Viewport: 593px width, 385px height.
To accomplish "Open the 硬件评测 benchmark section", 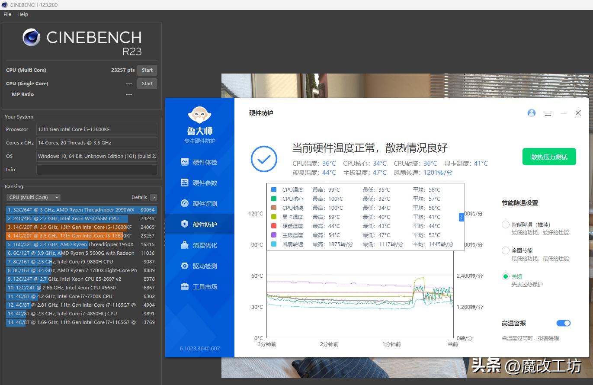I will 199,203.
